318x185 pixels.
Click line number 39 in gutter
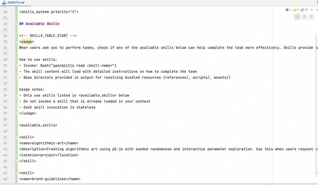pyautogui.click(x=5, y=125)
